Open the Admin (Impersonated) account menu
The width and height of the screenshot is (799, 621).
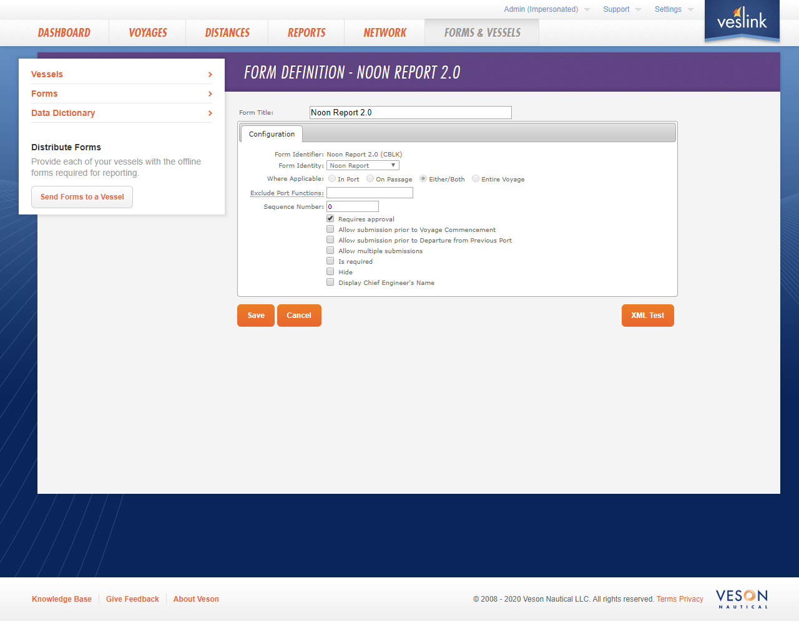point(542,9)
